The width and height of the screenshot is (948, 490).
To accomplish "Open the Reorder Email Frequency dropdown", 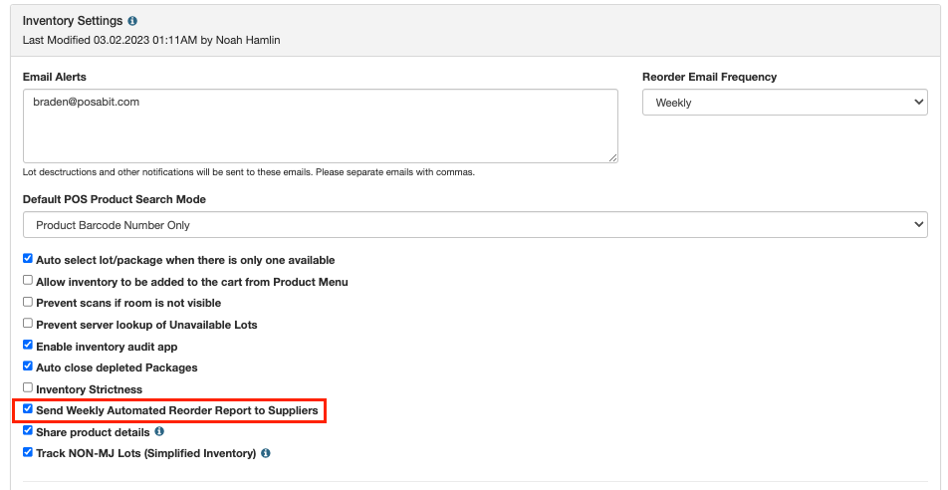I will coord(785,103).
